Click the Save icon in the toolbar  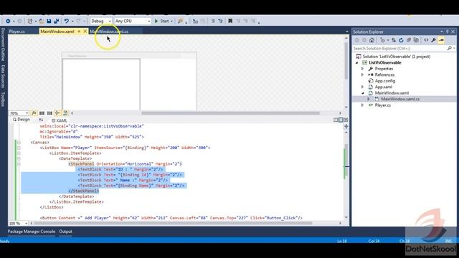click(x=49, y=21)
